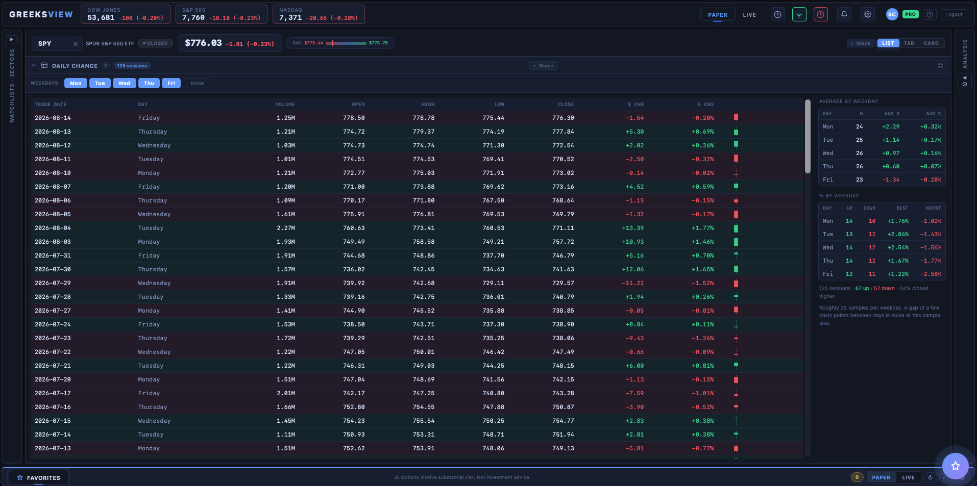Select the header LIVE tab
The width and height of the screenshot is (977, 486).
click(x=749, y=15)
